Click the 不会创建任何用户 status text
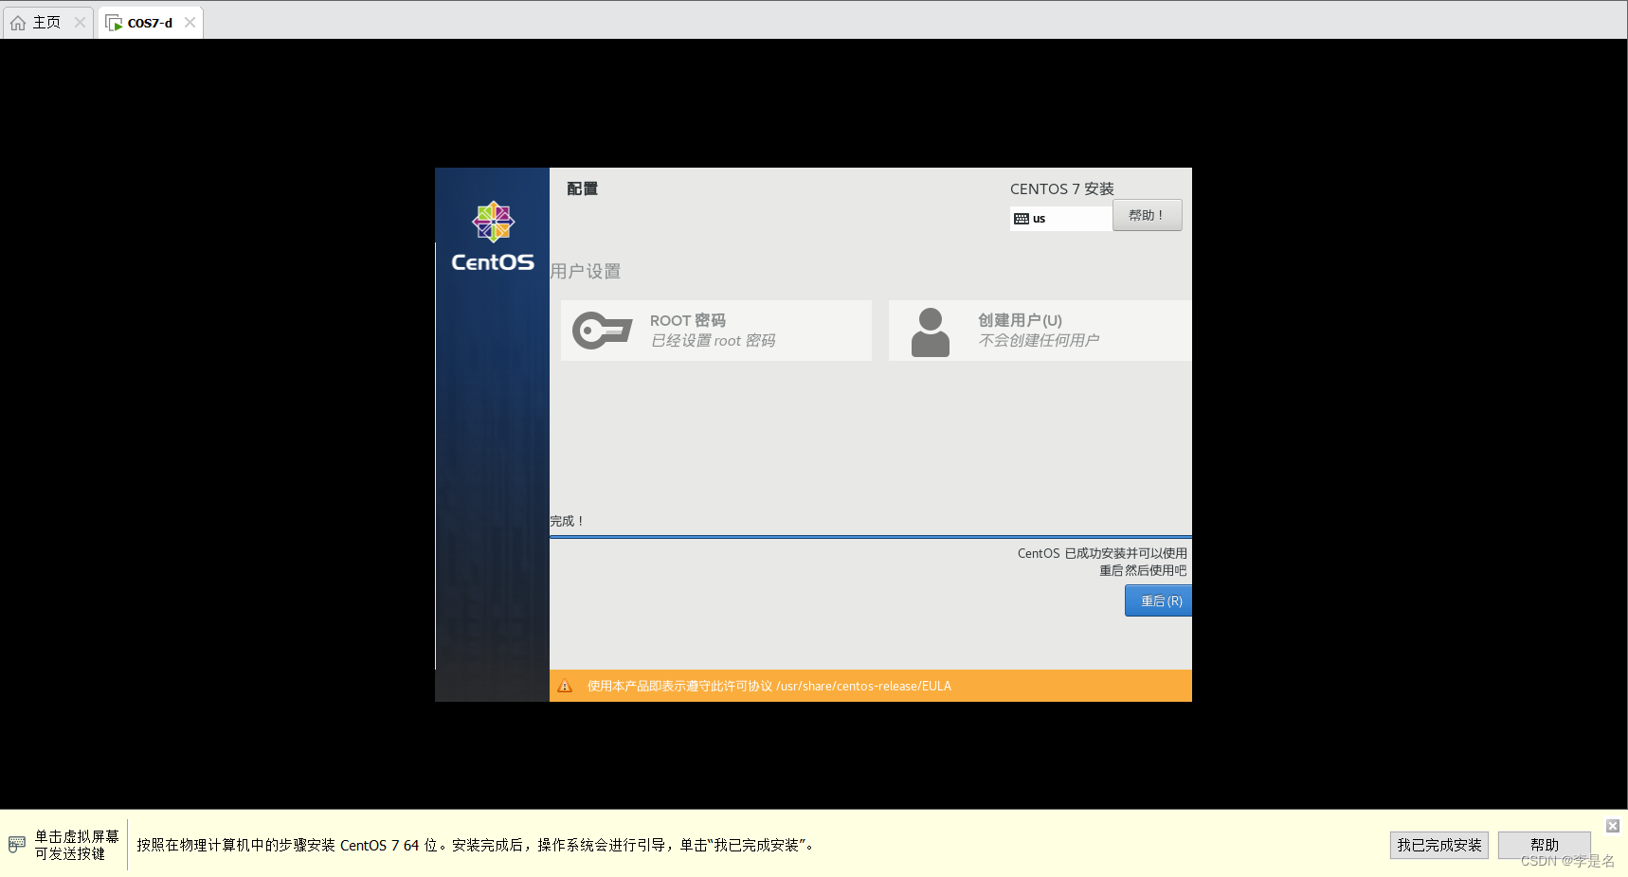 [1039, 341]
